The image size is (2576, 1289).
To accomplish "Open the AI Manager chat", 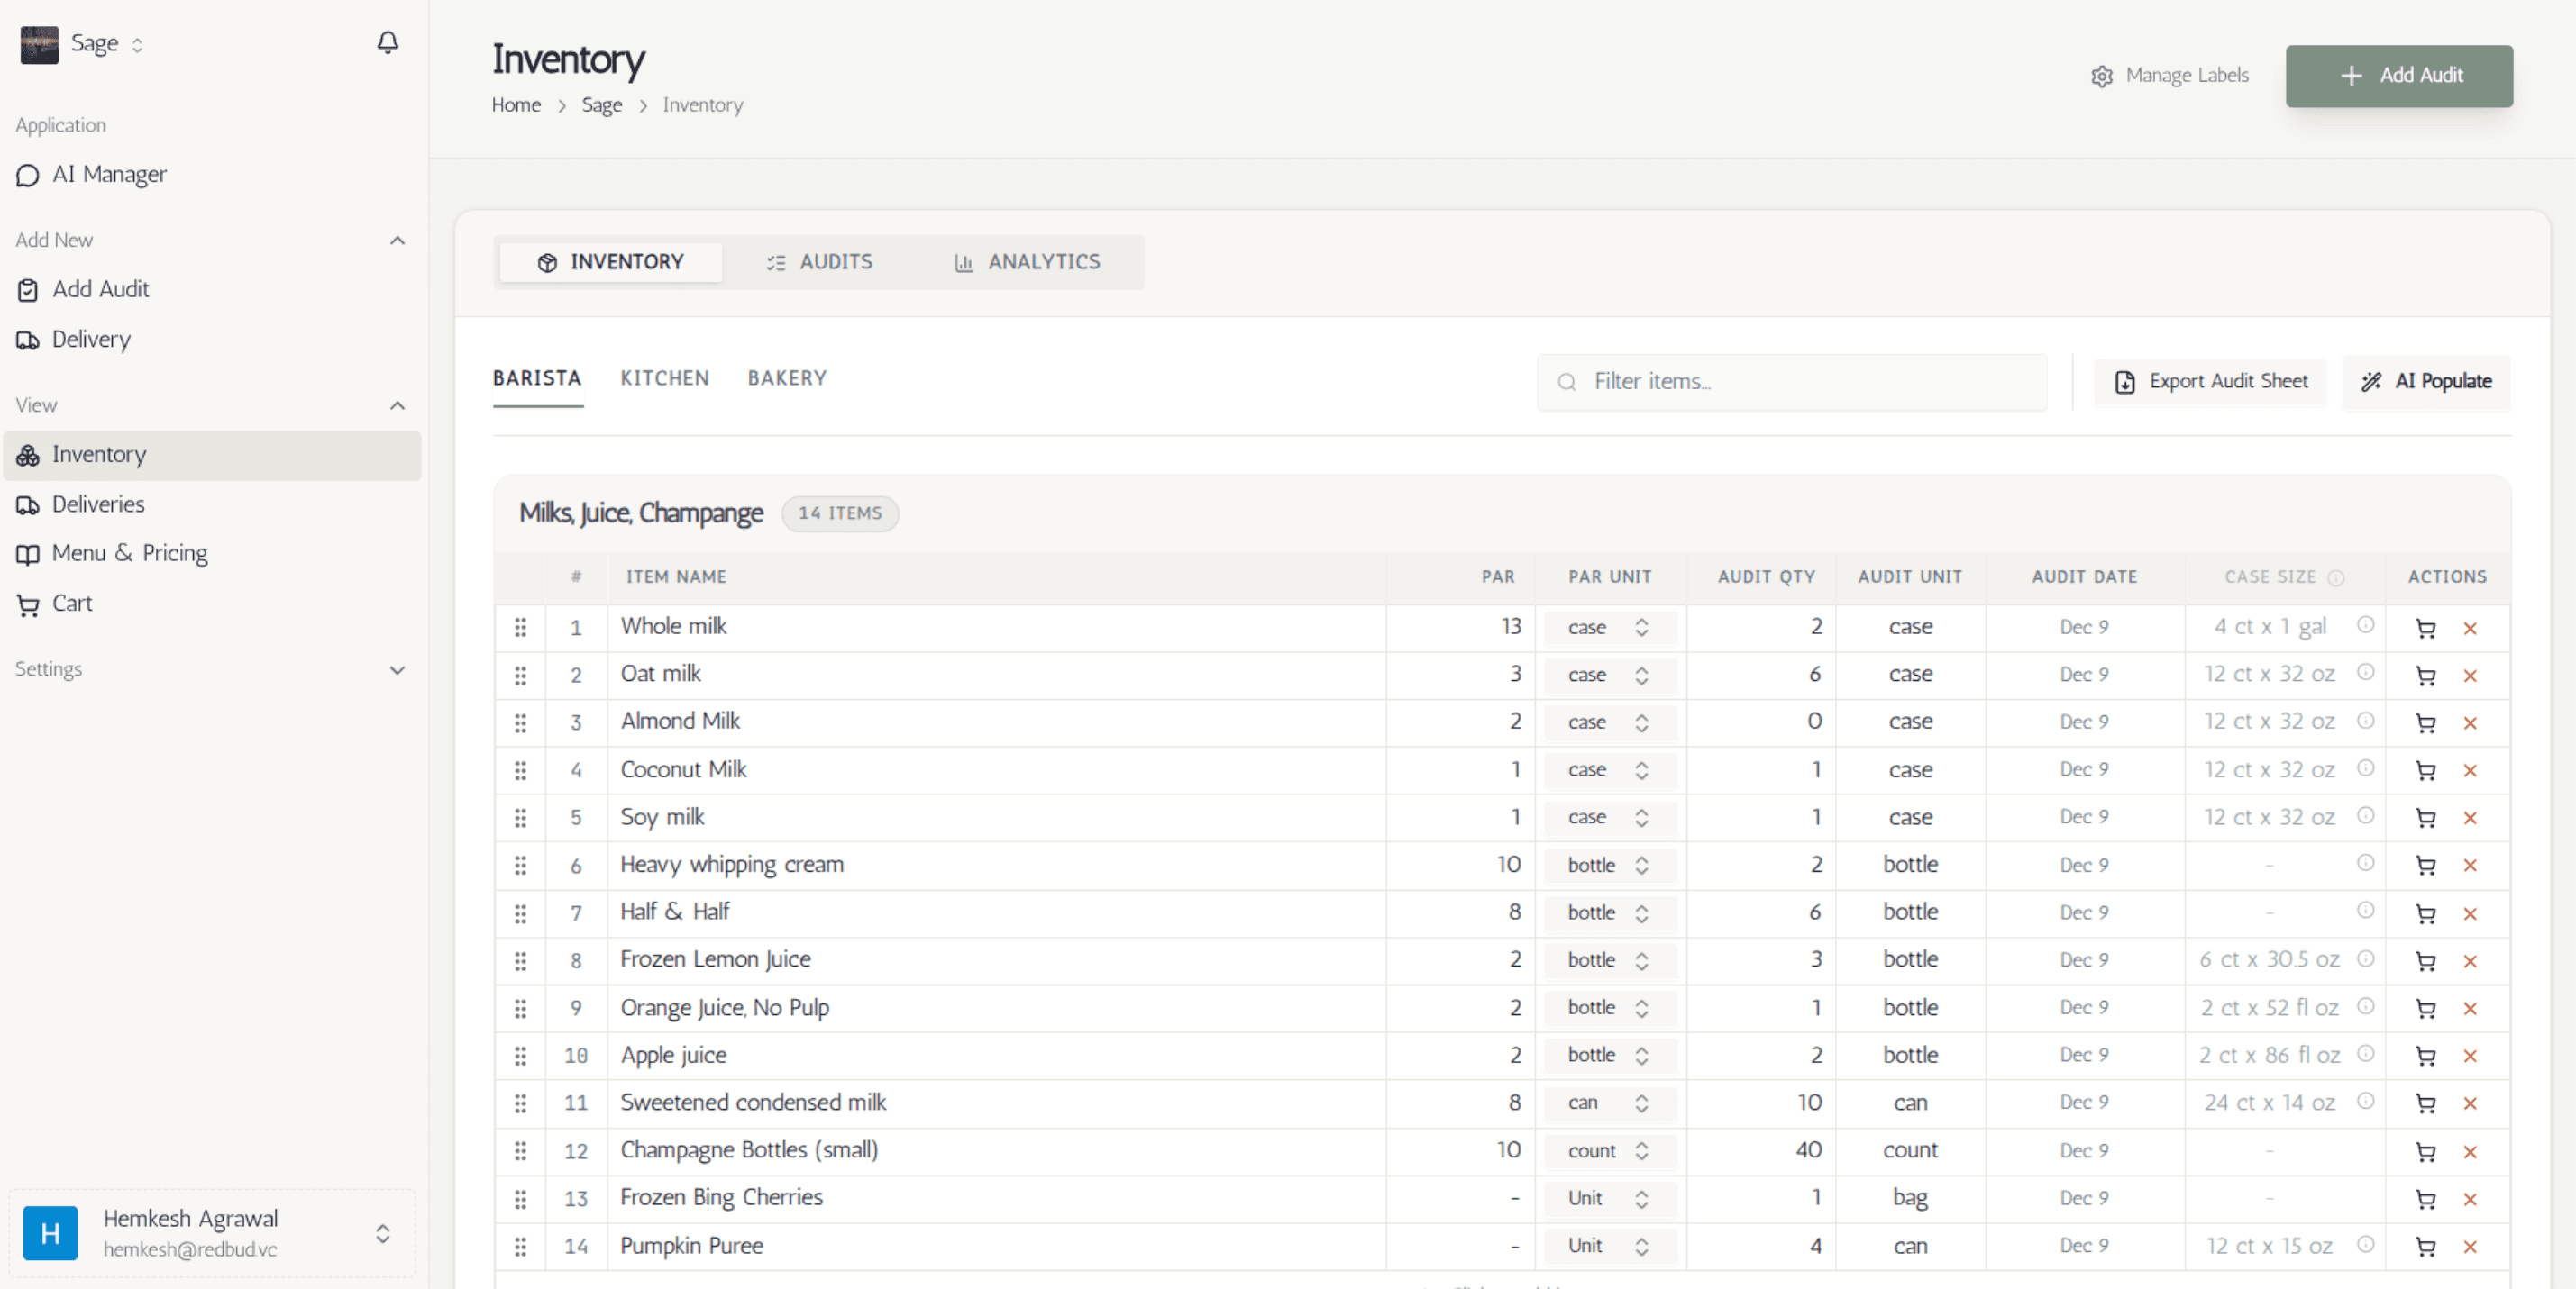I will tap(110, 174).
